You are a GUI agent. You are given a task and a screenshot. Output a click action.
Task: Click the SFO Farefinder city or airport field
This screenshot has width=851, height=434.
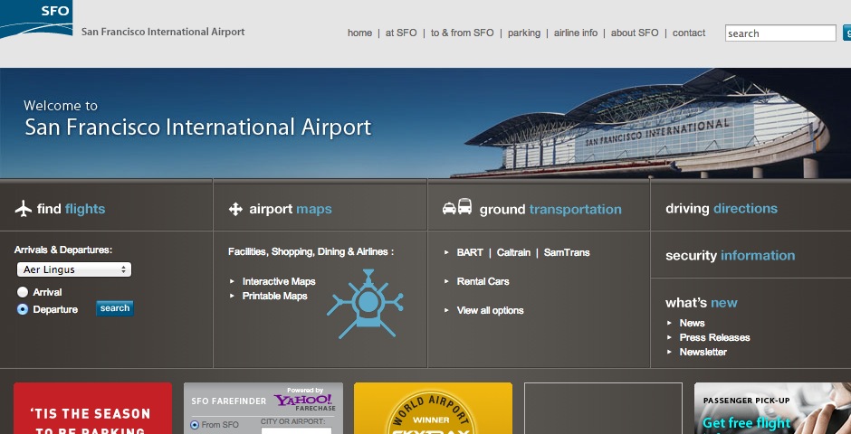(296, 430)
